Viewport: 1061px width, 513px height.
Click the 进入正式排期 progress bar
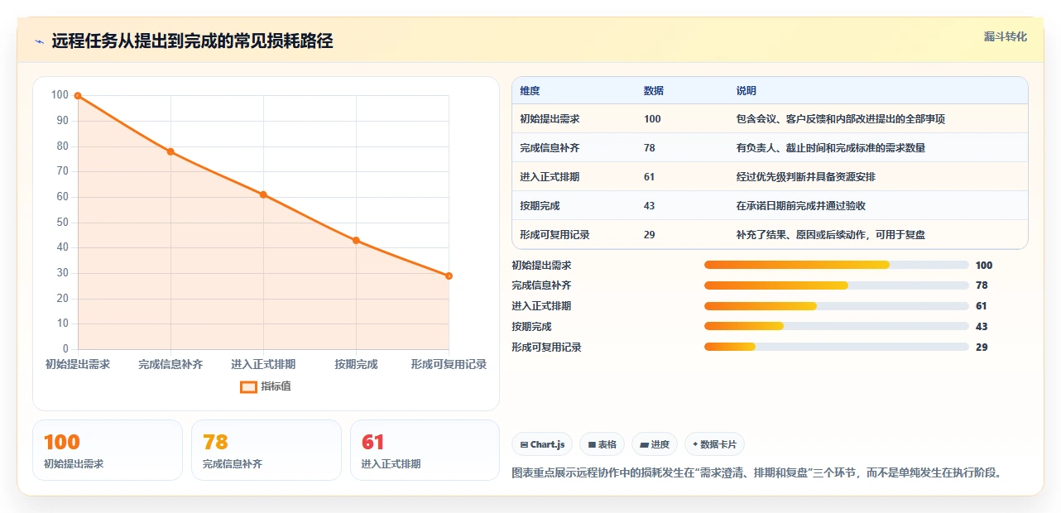[837, 306]
